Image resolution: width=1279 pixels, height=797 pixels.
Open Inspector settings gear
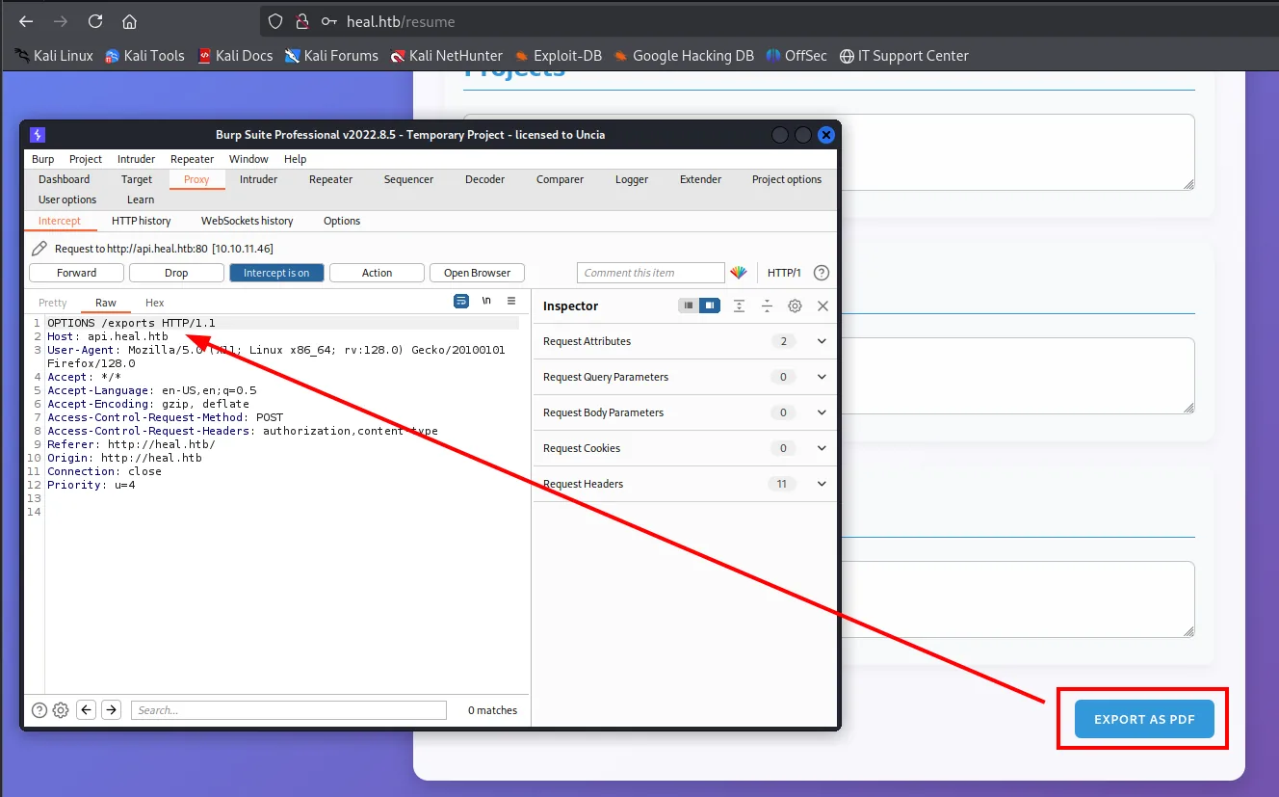795,306
